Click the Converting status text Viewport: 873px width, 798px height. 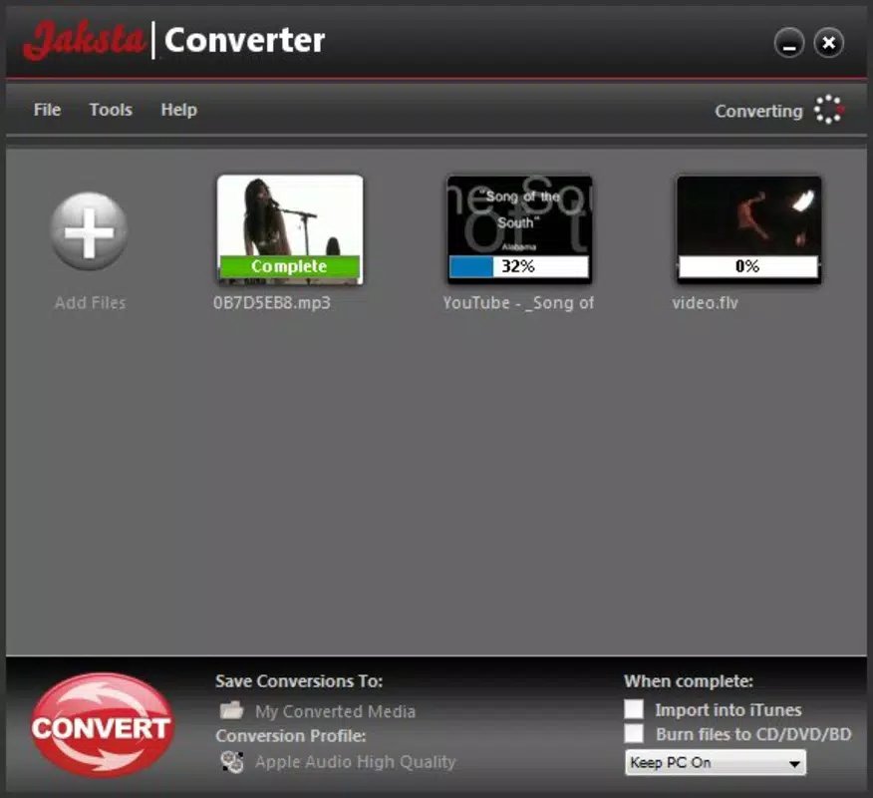point(758,111)
